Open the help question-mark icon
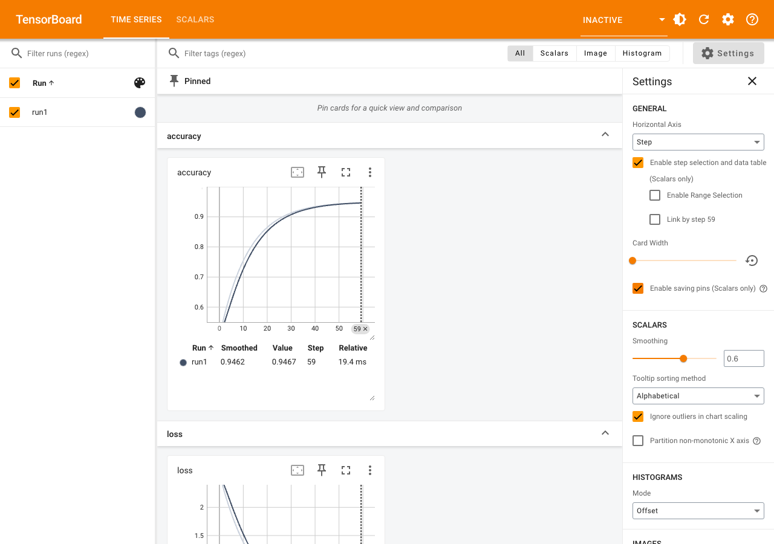Image resolution: width=774 pixels, height=544 pixels. 752,19
